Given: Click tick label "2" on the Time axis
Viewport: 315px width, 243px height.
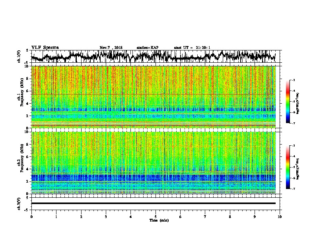Looking at the screenshot, I should (81, 217).
